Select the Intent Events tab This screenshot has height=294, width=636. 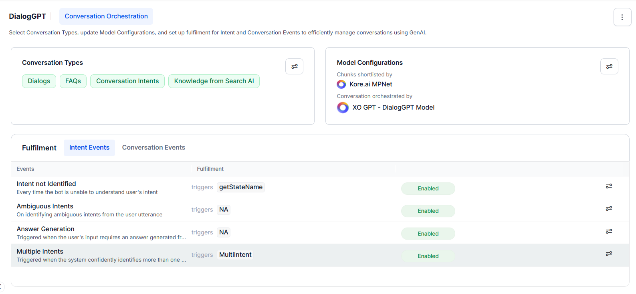pyautogui.click(x=89, y=148)
